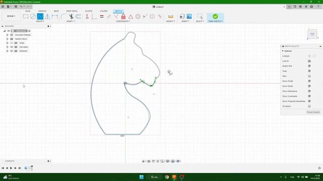Select the highlighted Spline tool
This screenshot has height=181, width=323.
40,17
